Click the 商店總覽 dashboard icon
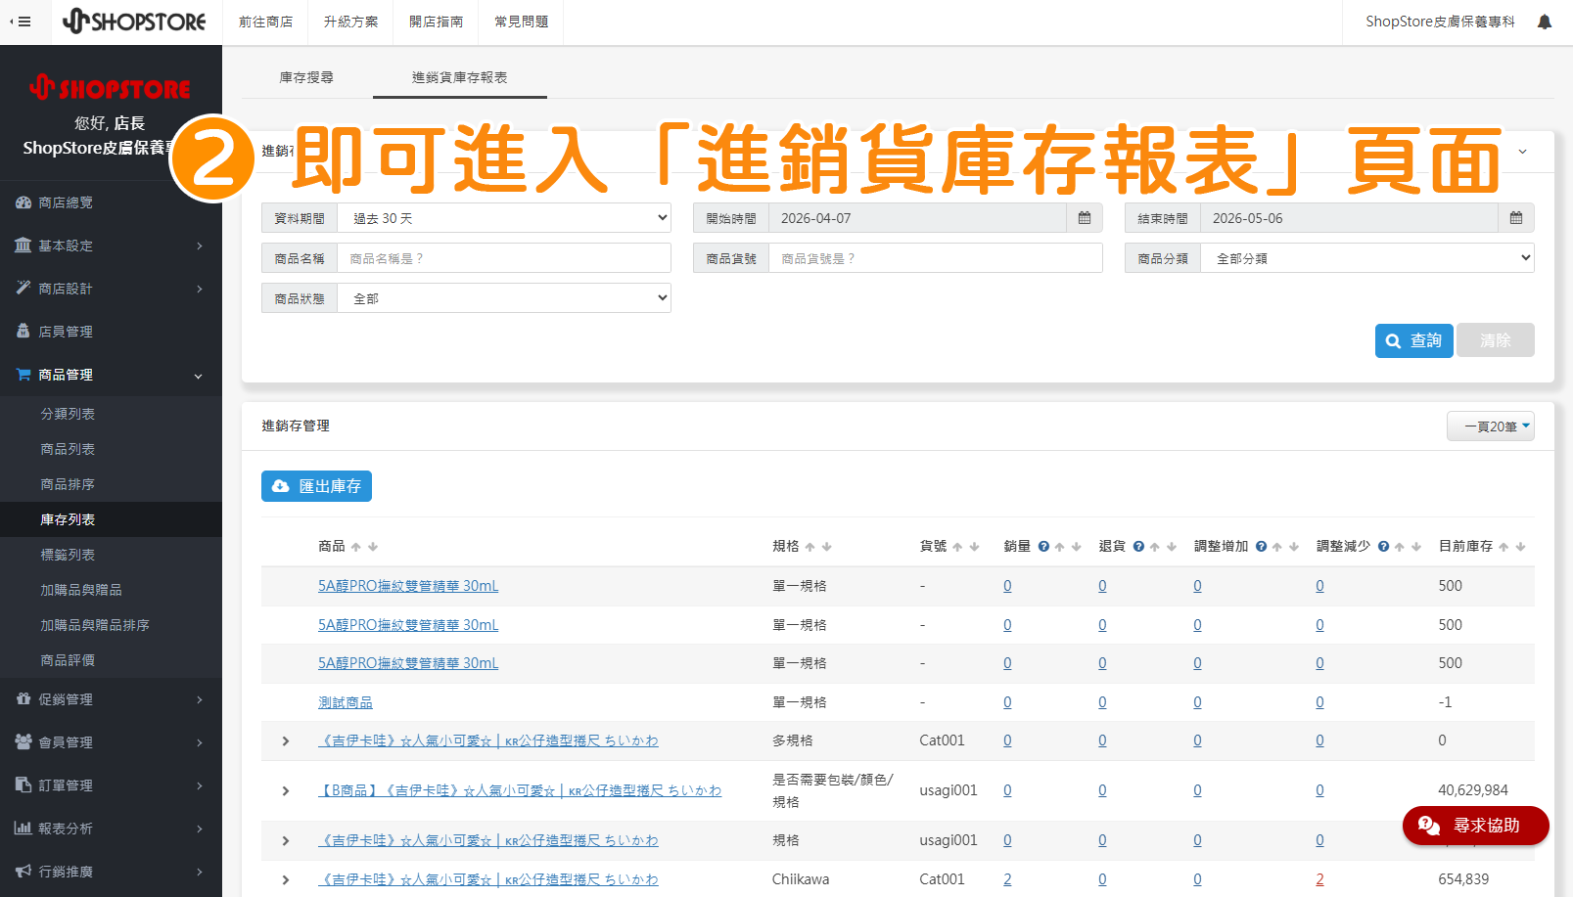Screen dimensions: 1573x897 [x=23, y=202]
